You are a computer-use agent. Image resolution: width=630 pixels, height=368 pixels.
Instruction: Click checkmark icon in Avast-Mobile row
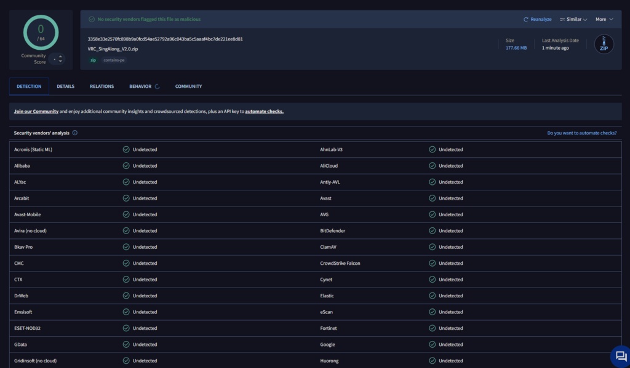tap(126, 214)
